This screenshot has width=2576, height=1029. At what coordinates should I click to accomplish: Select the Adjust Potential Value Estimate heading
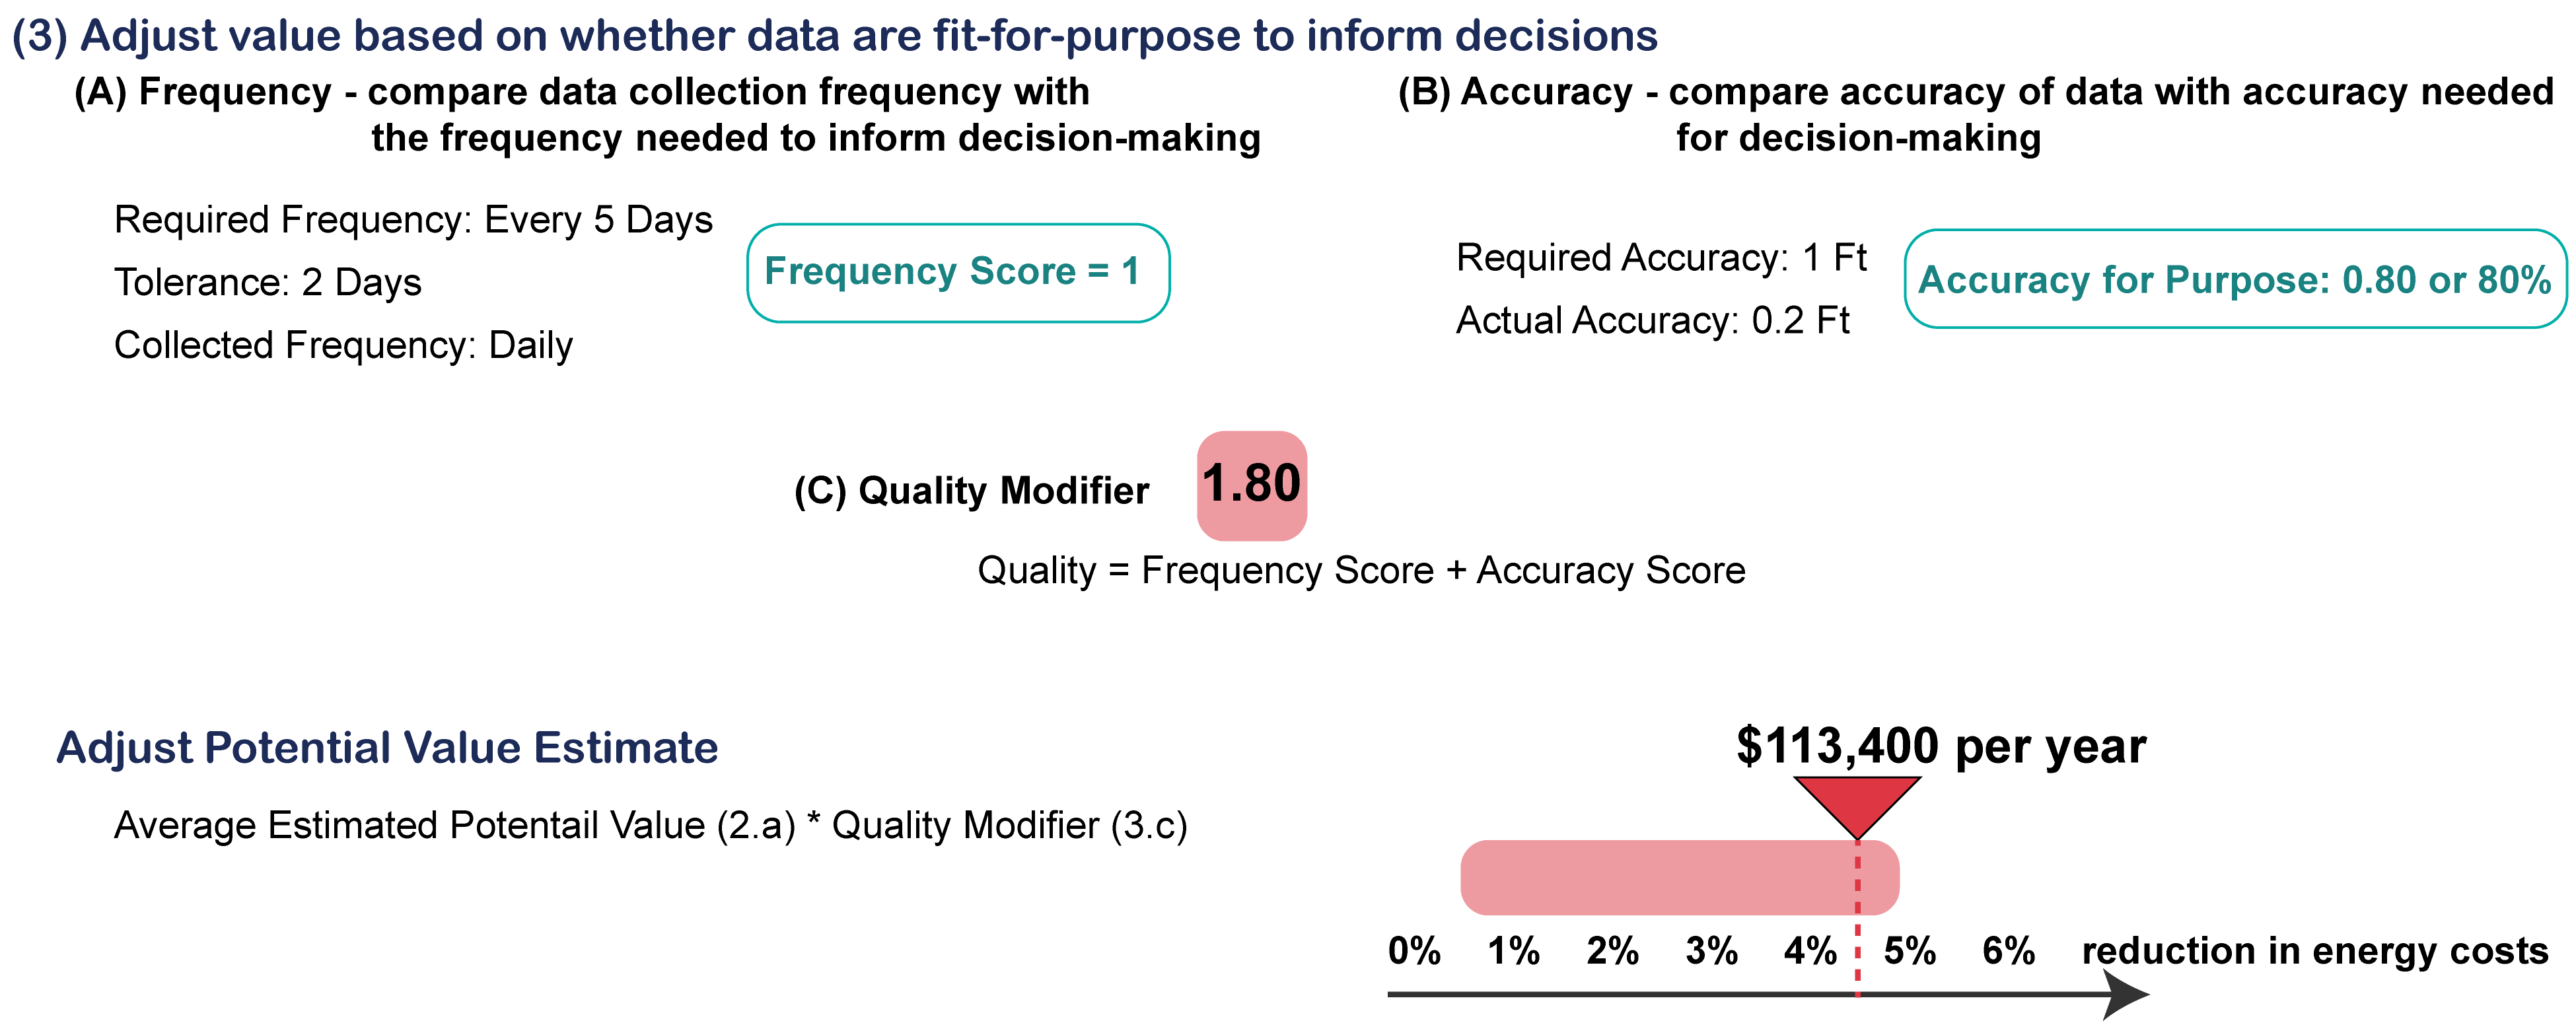(x=387, y=748)
